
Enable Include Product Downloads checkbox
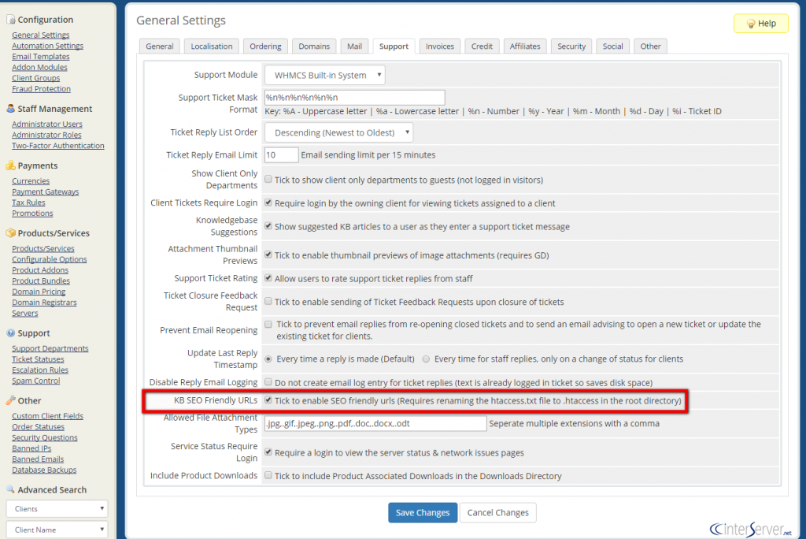[x=268, y=475]
